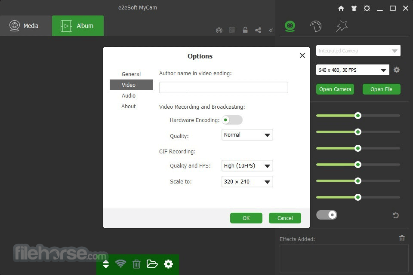The height and width of the screenshot is (275, 413).
Task: Toggle the Hardware Encoding switch
Action: click(232, 120)
